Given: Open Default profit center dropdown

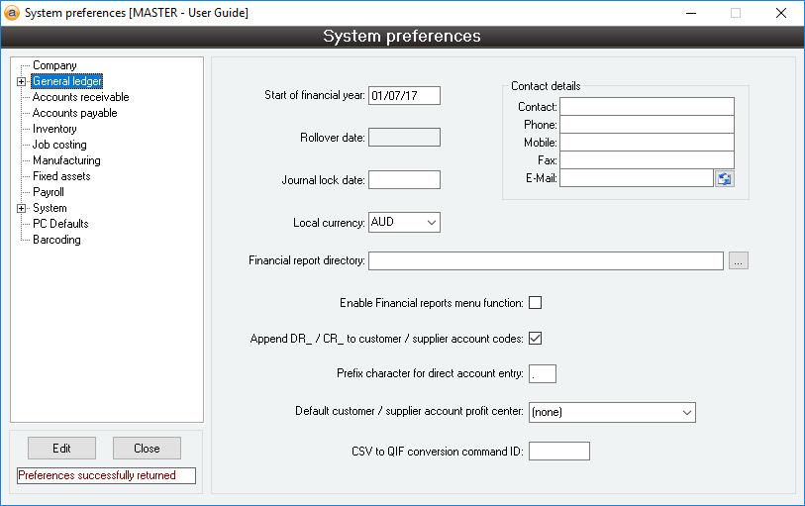Looking at the screenshot, I should click(x=612, y=412).
